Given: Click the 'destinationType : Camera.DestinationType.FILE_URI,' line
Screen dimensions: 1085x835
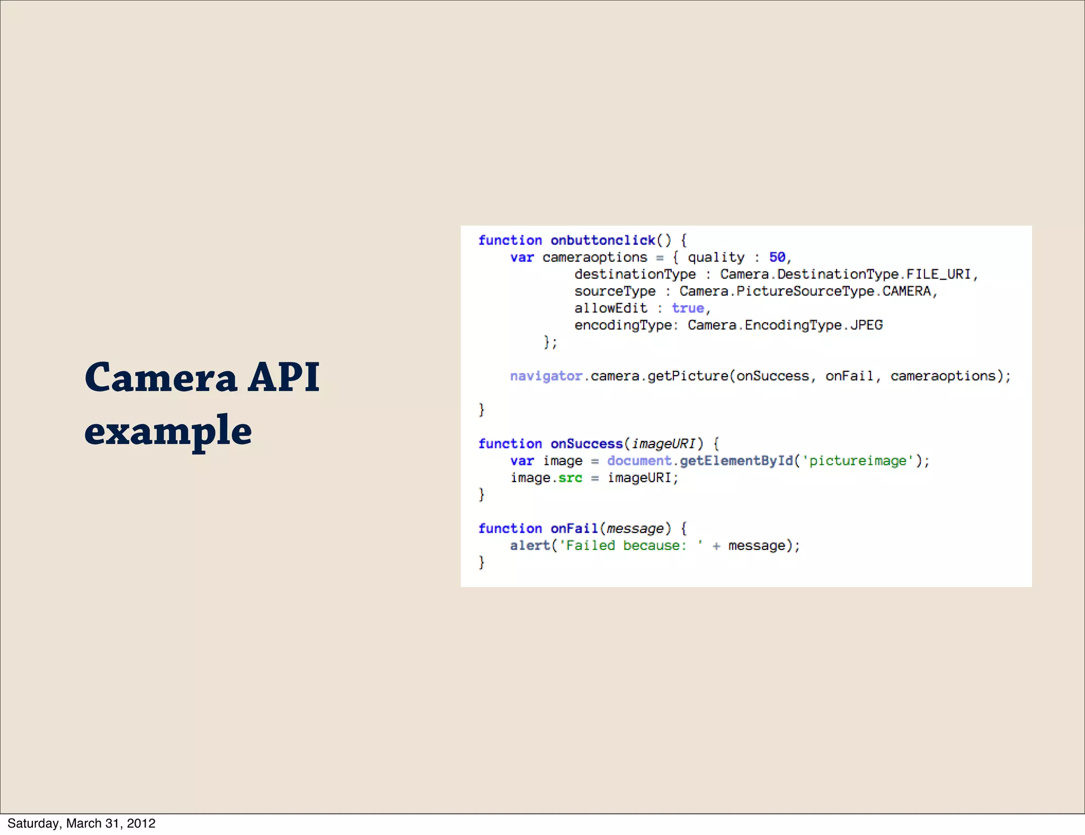Looking at the screenshot, I should [777, 274].
